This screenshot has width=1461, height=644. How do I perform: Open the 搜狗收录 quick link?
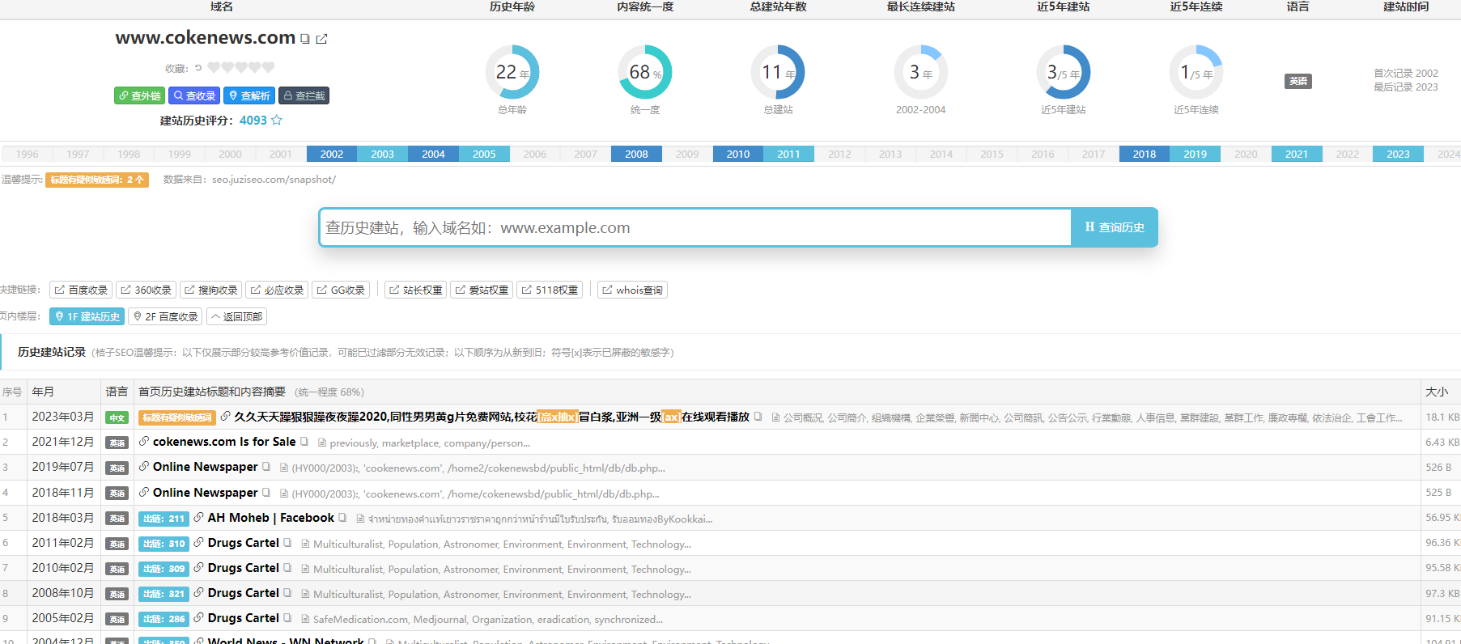(x=210, y=290)
